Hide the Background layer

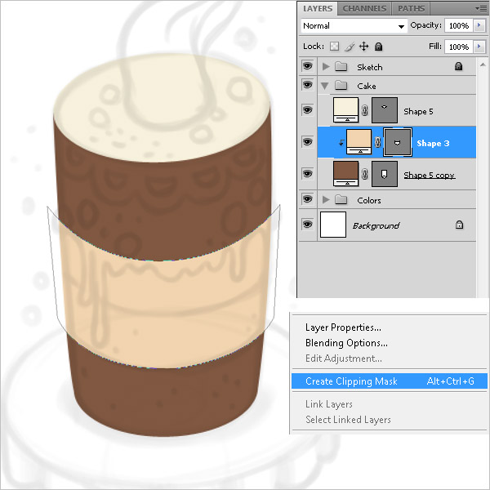[308, 225]
